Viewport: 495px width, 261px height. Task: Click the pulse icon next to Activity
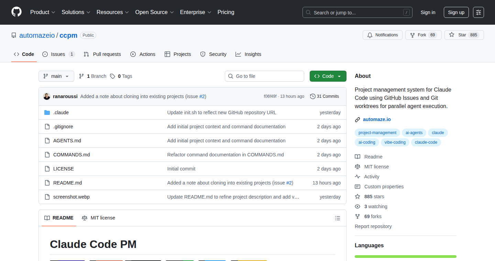point(357,177)
